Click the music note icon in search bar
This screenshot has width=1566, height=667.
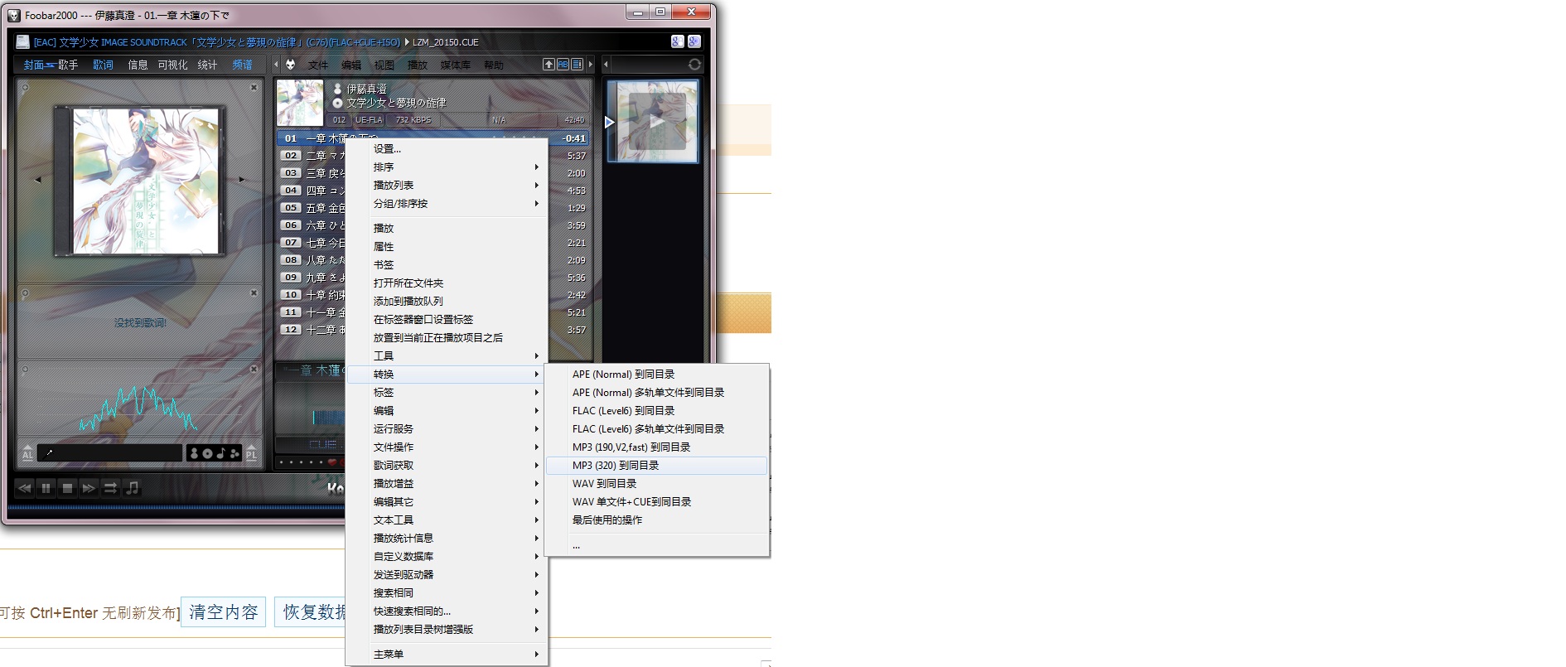(220, 453)
